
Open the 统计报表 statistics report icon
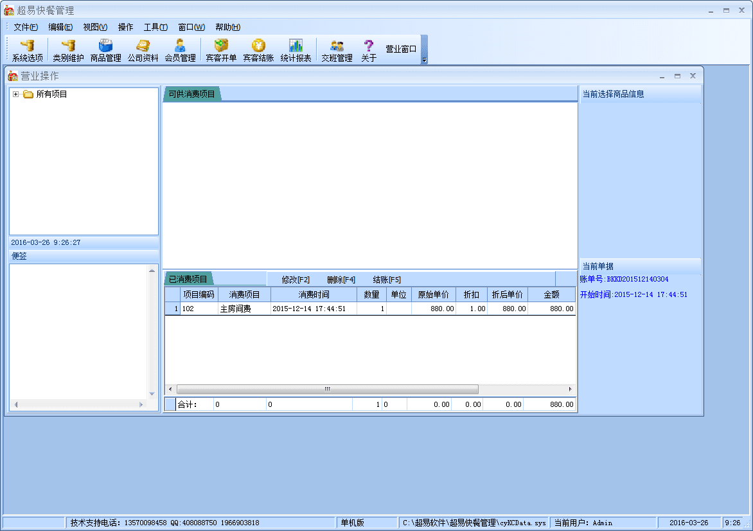[296, 51]
